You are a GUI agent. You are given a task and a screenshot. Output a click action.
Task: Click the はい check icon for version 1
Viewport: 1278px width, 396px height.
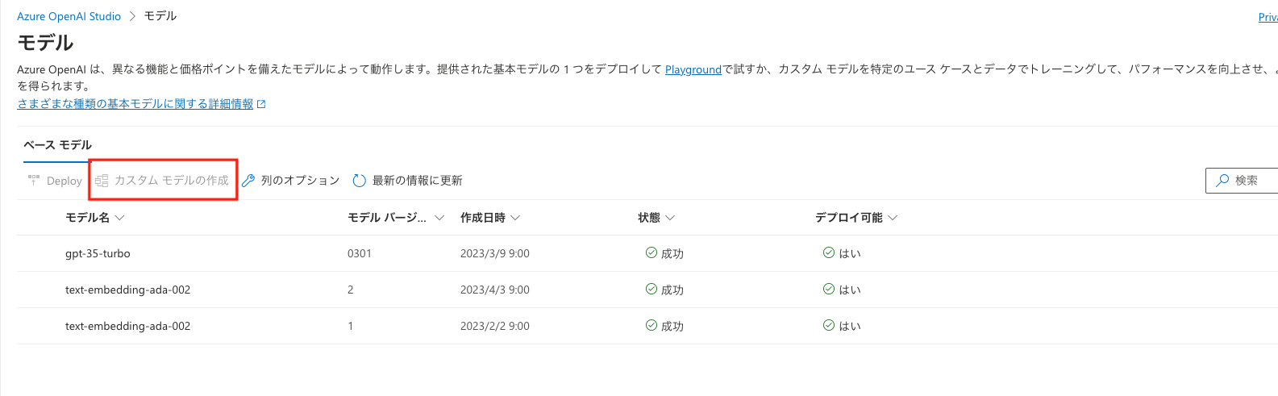click(829, 325)
